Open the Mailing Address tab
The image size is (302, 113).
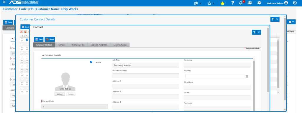click(x=99, y=45)
